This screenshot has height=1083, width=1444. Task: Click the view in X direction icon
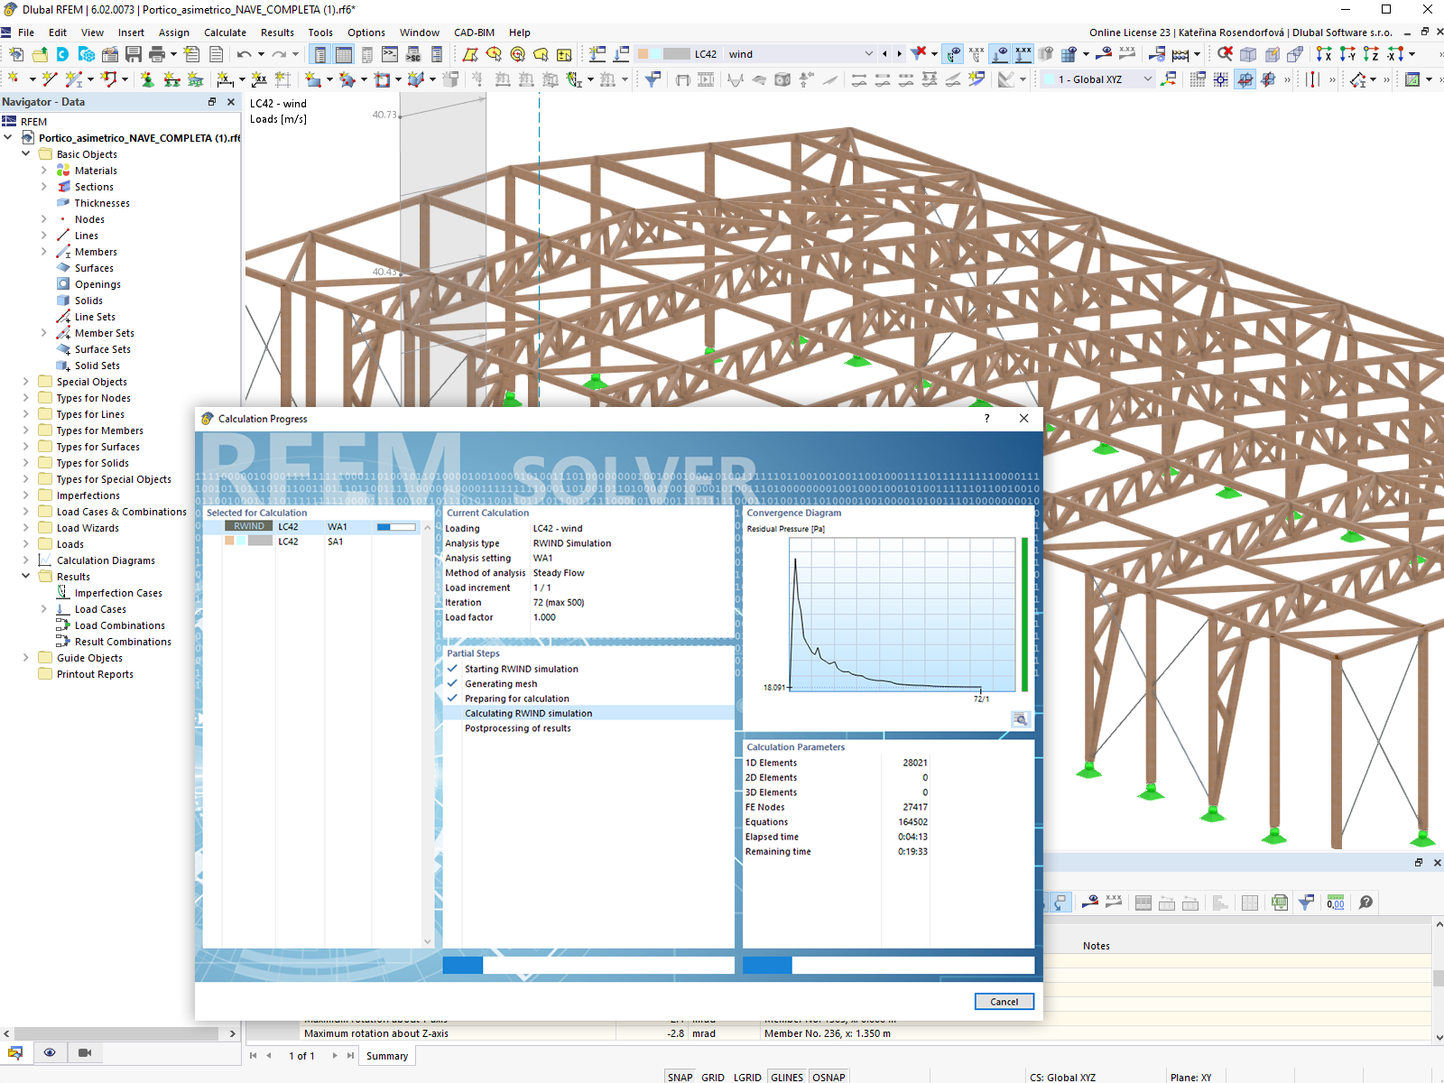(1324, 54)
